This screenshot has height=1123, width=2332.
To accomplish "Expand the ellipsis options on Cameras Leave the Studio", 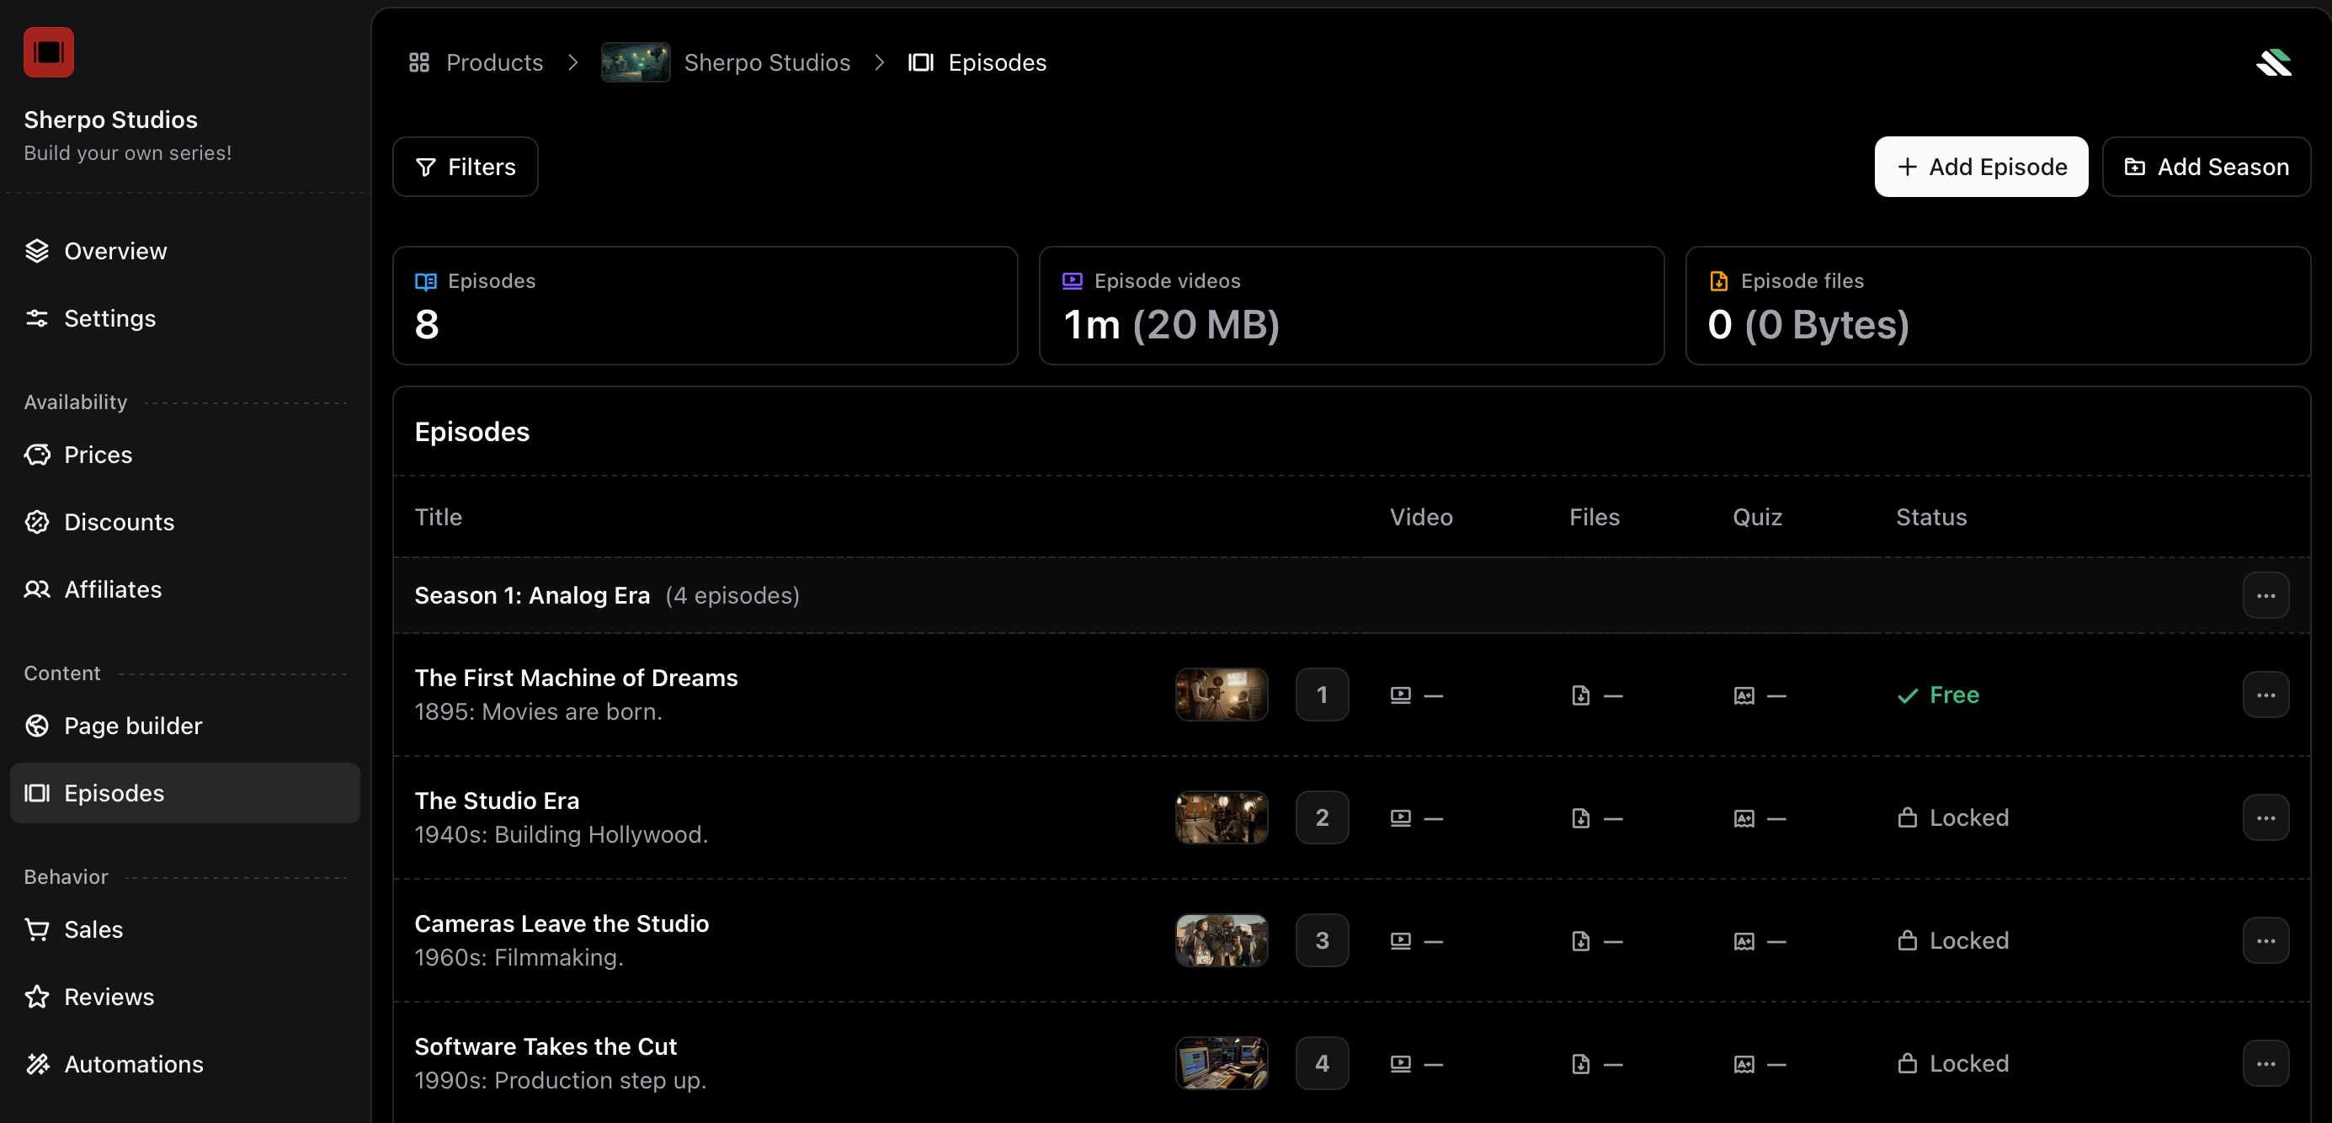I will coord(2266,940).
